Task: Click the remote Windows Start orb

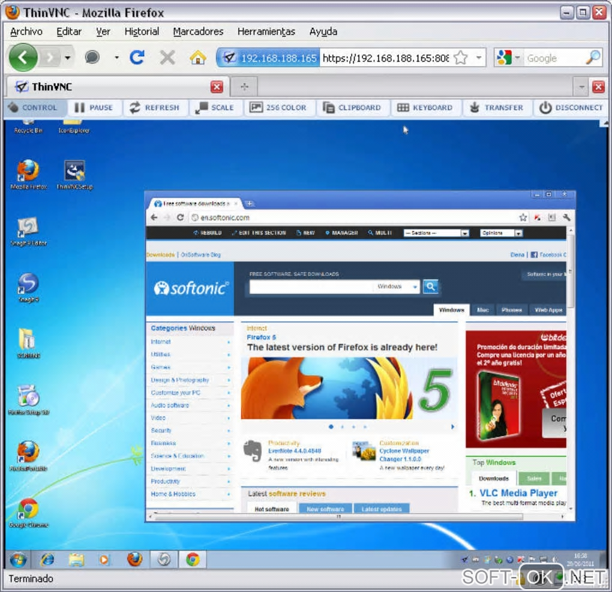Action: click(18, 560)
